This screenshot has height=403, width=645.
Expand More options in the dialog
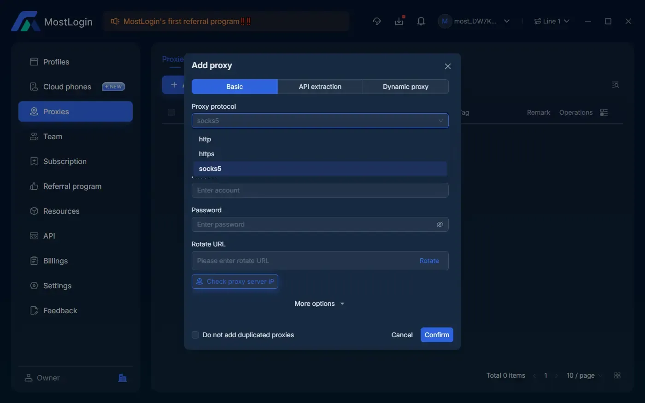pyautogui.click(x=319, y=303)
